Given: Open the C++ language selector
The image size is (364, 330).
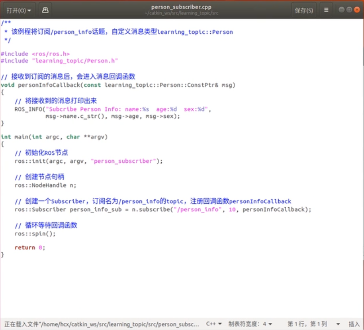Looking at the screenshot, I should coord(214,324).
